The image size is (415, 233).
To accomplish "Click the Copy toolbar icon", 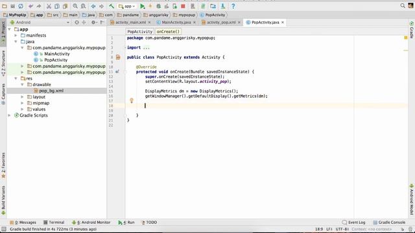I will click(57, 6).
